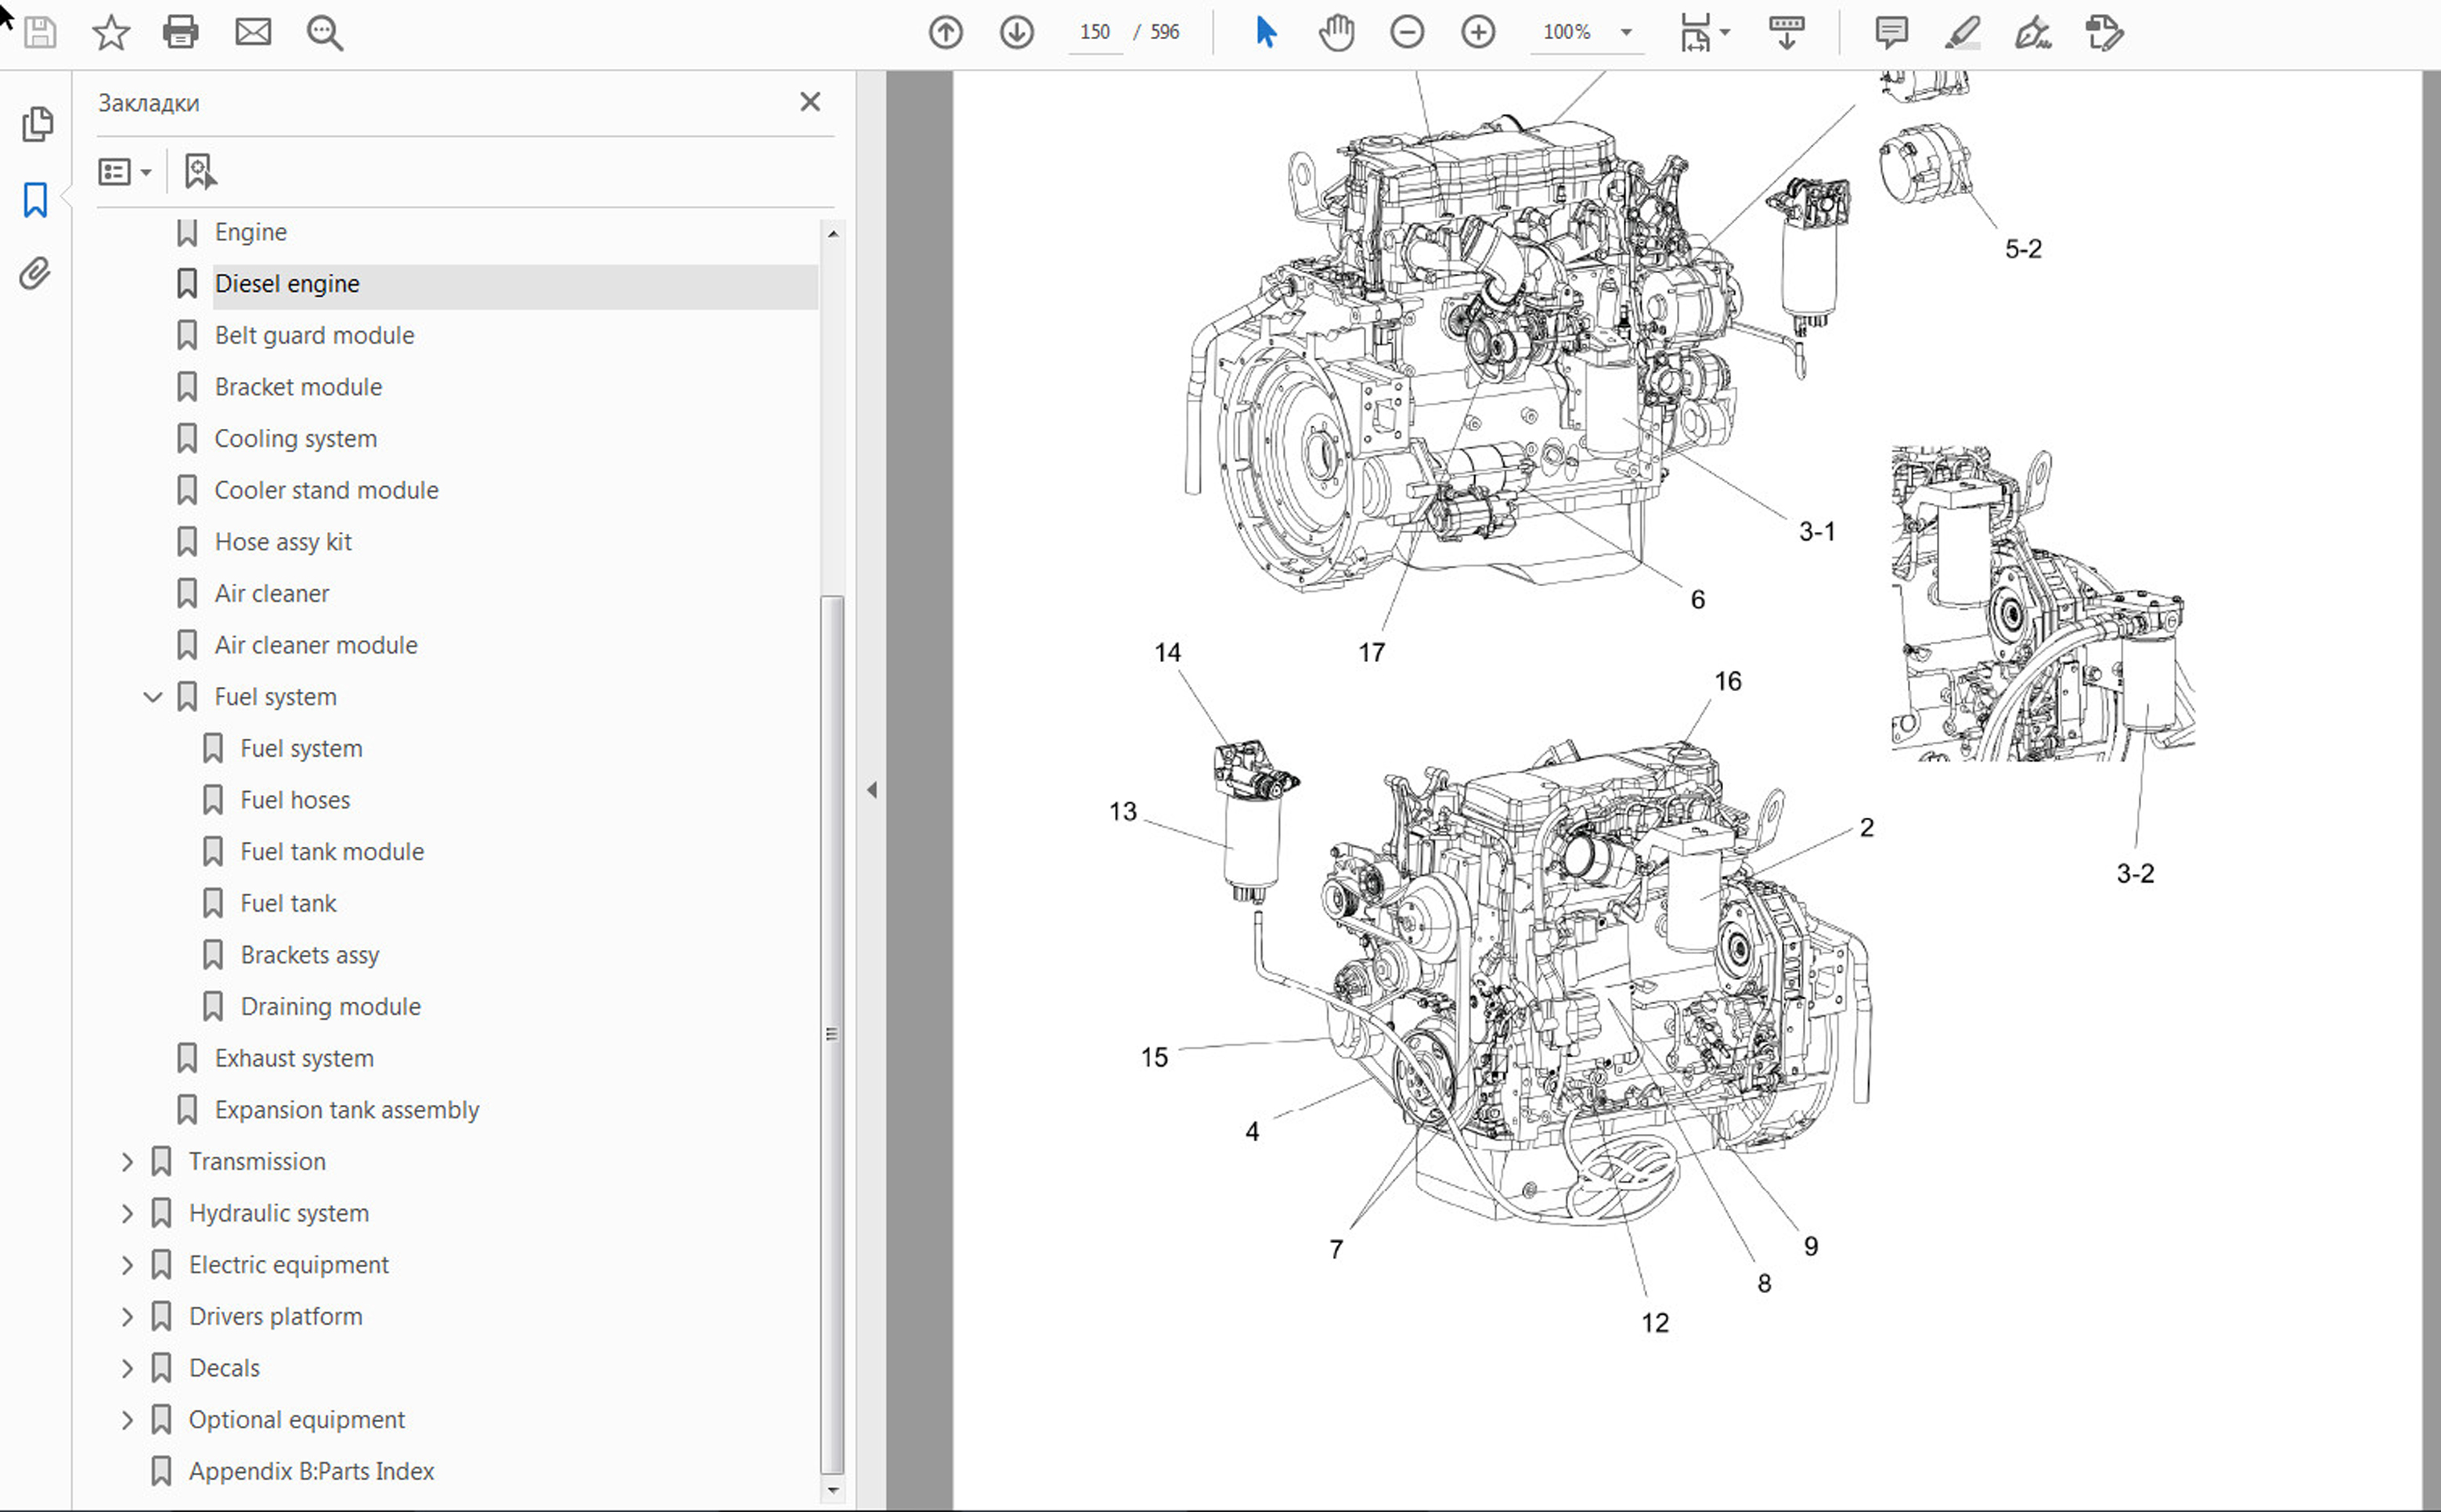Open the Attachments paperclip panel
The height and width of the screenshot is (1512, 2441).
35,273
